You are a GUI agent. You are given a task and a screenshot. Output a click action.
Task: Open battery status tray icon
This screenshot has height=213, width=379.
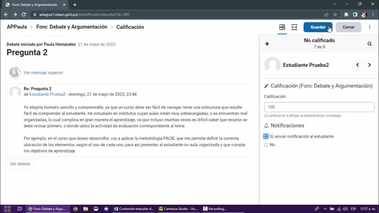point(332,209)
